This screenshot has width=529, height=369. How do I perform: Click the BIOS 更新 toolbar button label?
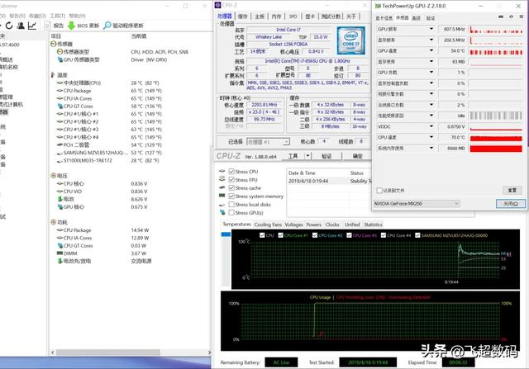pos(88,26)
